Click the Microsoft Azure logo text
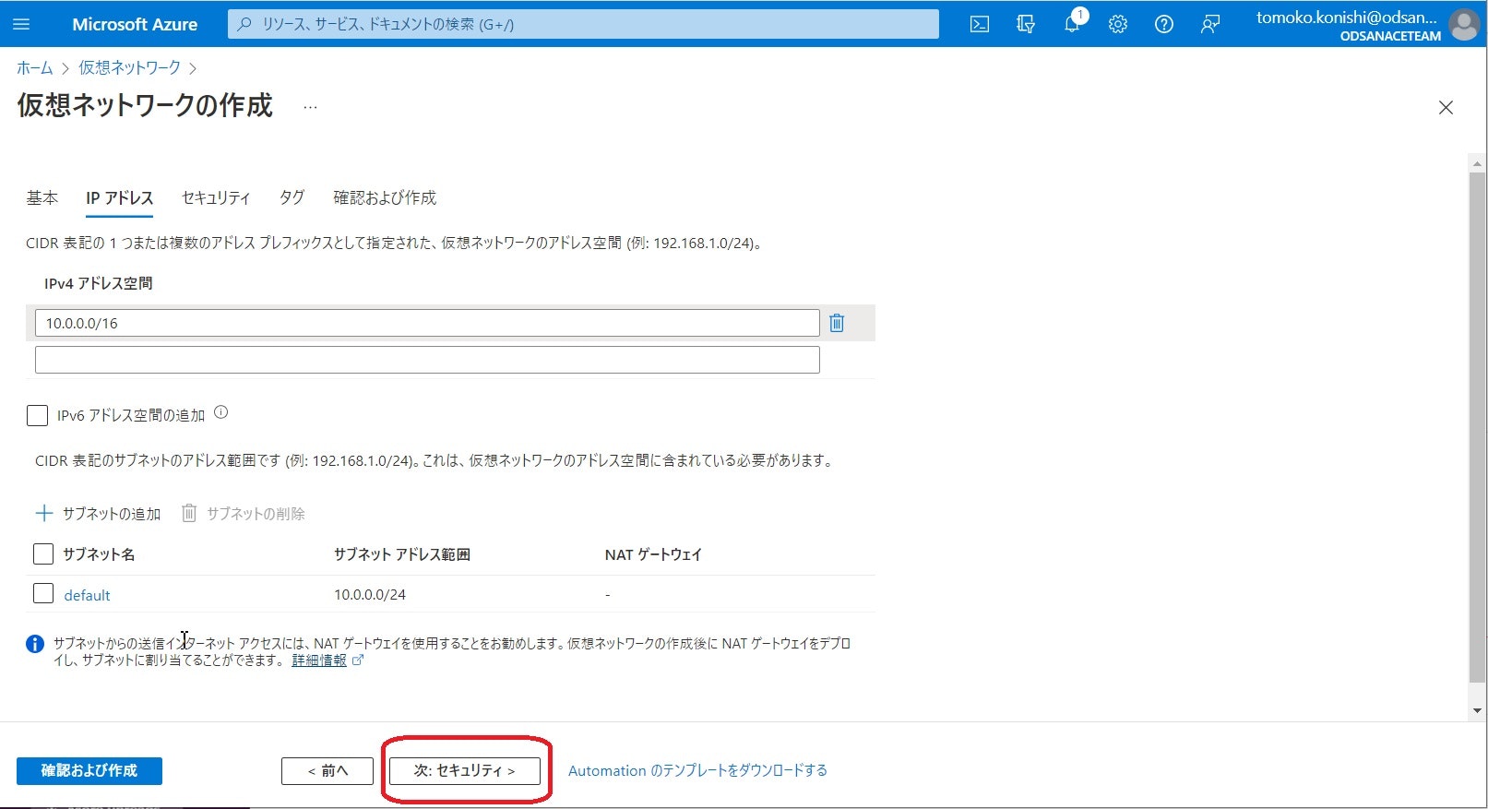This screenshot has height=809, width=1488. tap(135, 24)
